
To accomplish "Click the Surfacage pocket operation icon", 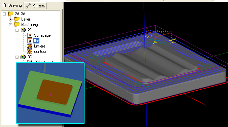I will [x=30, y=35].
